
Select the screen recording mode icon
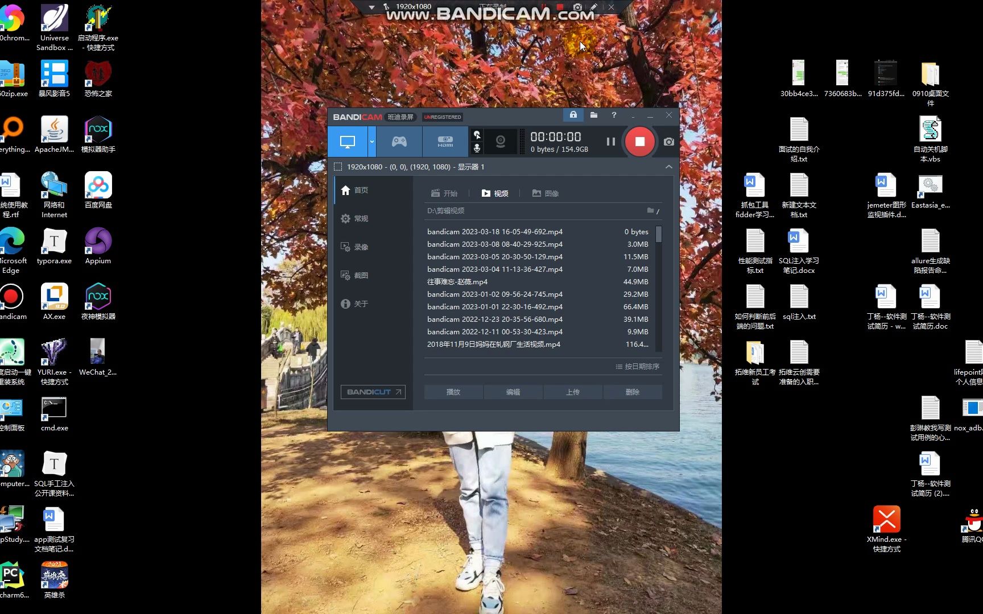[x=348, y=141]
